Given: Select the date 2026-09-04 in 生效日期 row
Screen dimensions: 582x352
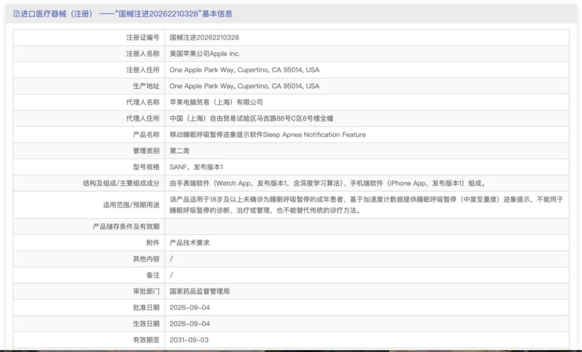Looking at the screenshot, I should [x=190, y=324].
